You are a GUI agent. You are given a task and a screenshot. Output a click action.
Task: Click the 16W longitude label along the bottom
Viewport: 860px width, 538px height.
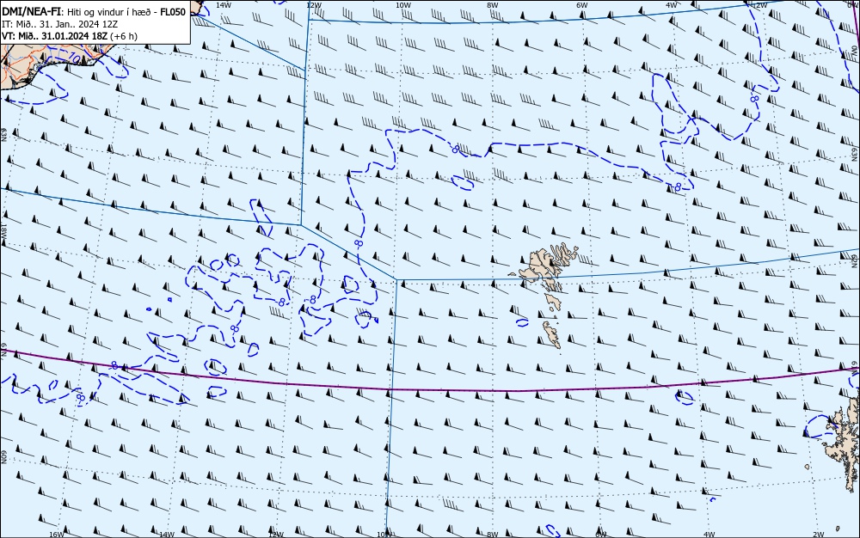(57, 535)
